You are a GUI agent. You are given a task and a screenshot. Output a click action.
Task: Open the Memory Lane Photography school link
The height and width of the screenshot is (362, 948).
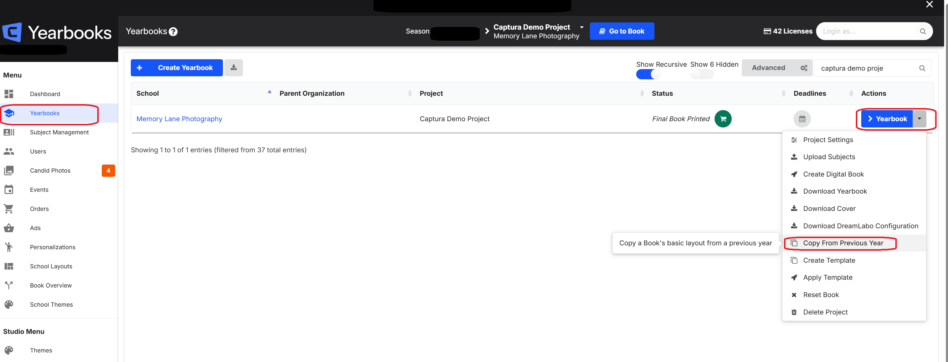point(179,119)
